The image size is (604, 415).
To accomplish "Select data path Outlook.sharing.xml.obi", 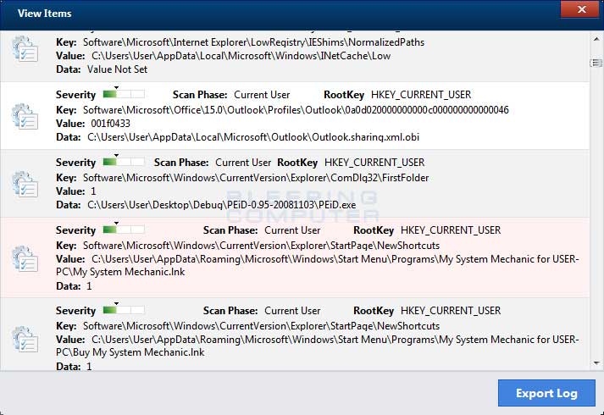I will (x=253, y=137).
